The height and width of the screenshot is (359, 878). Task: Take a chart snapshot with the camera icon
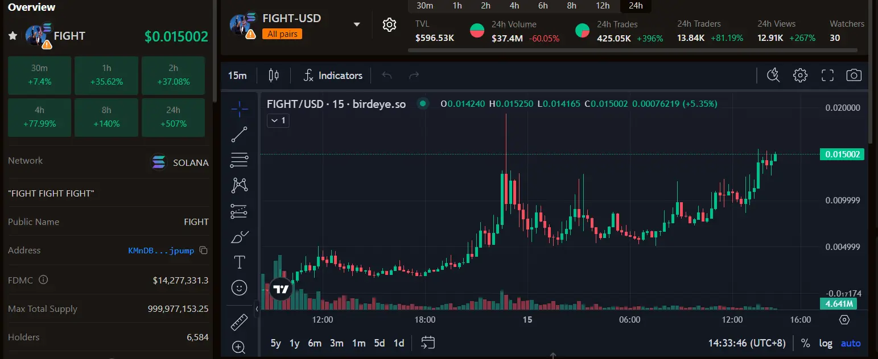pos(854,74)
